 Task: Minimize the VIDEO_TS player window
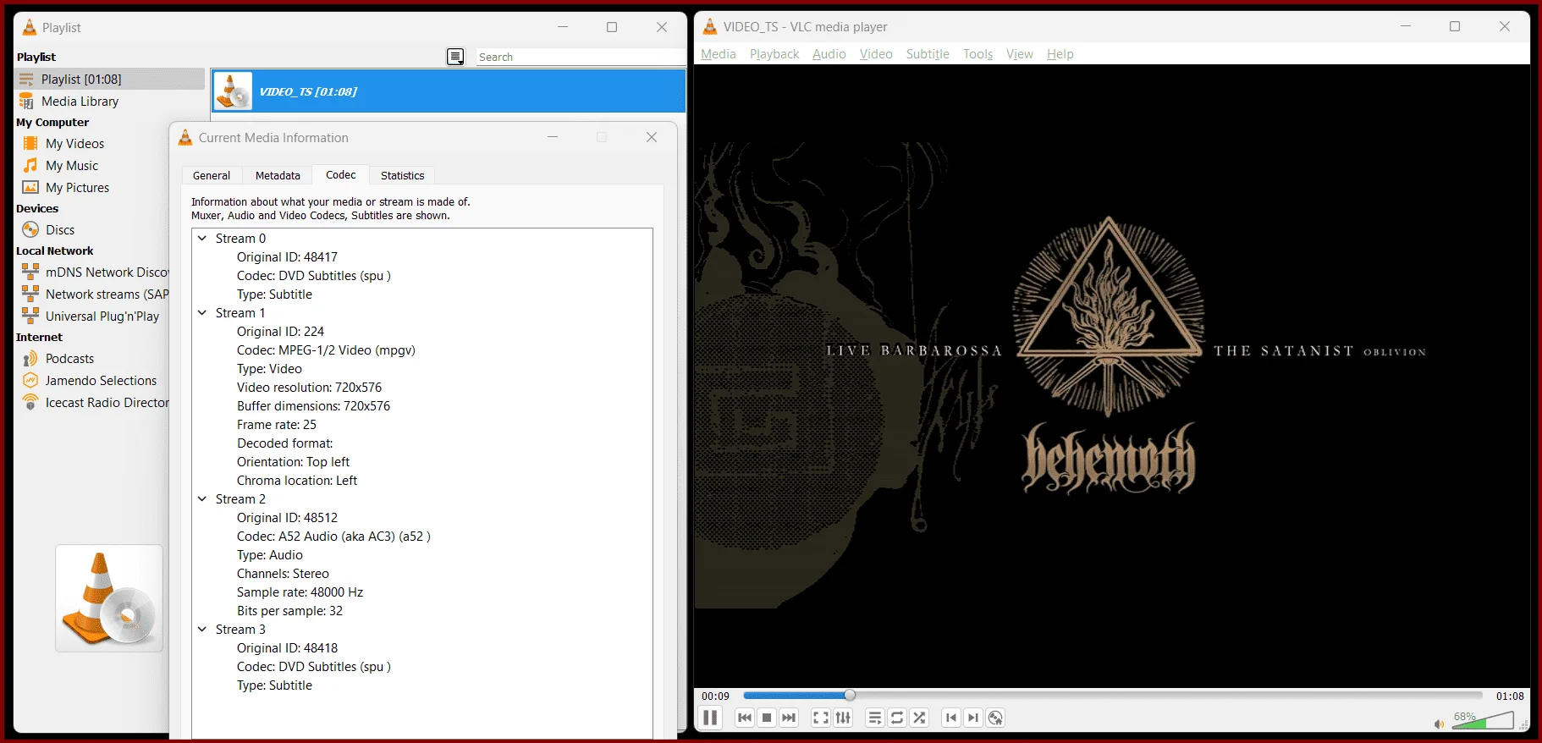1406,26
